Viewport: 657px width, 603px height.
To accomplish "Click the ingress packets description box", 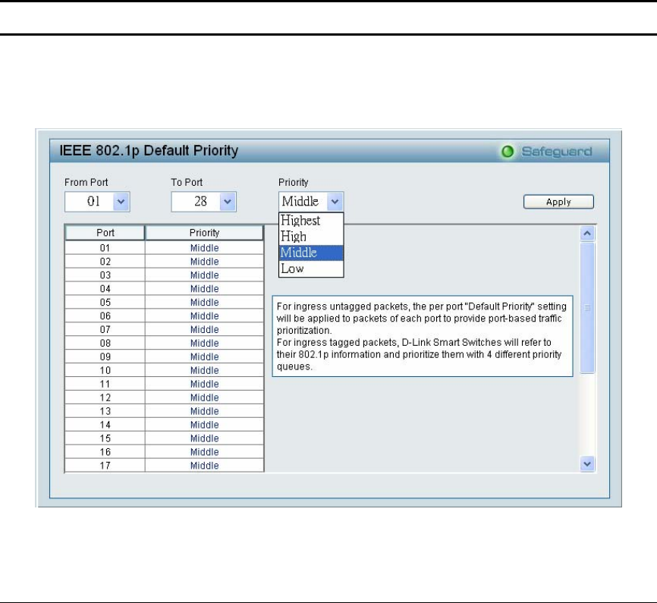I will [x=423, y=336].
